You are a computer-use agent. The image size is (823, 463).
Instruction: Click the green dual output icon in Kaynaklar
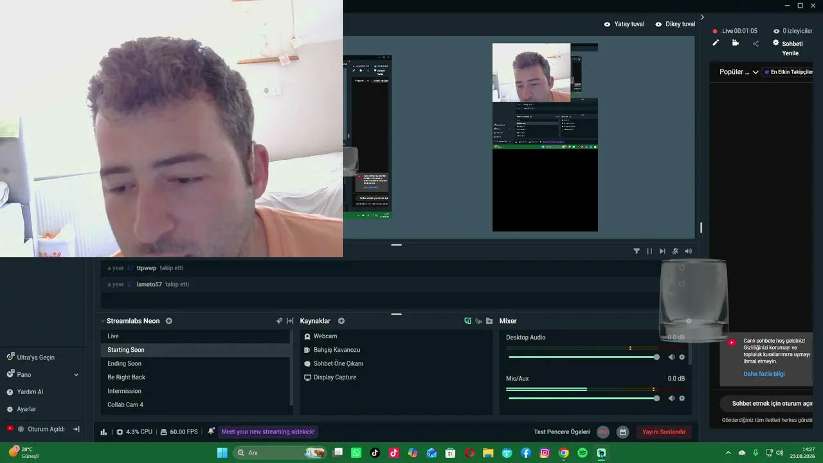tap(467, 321)
